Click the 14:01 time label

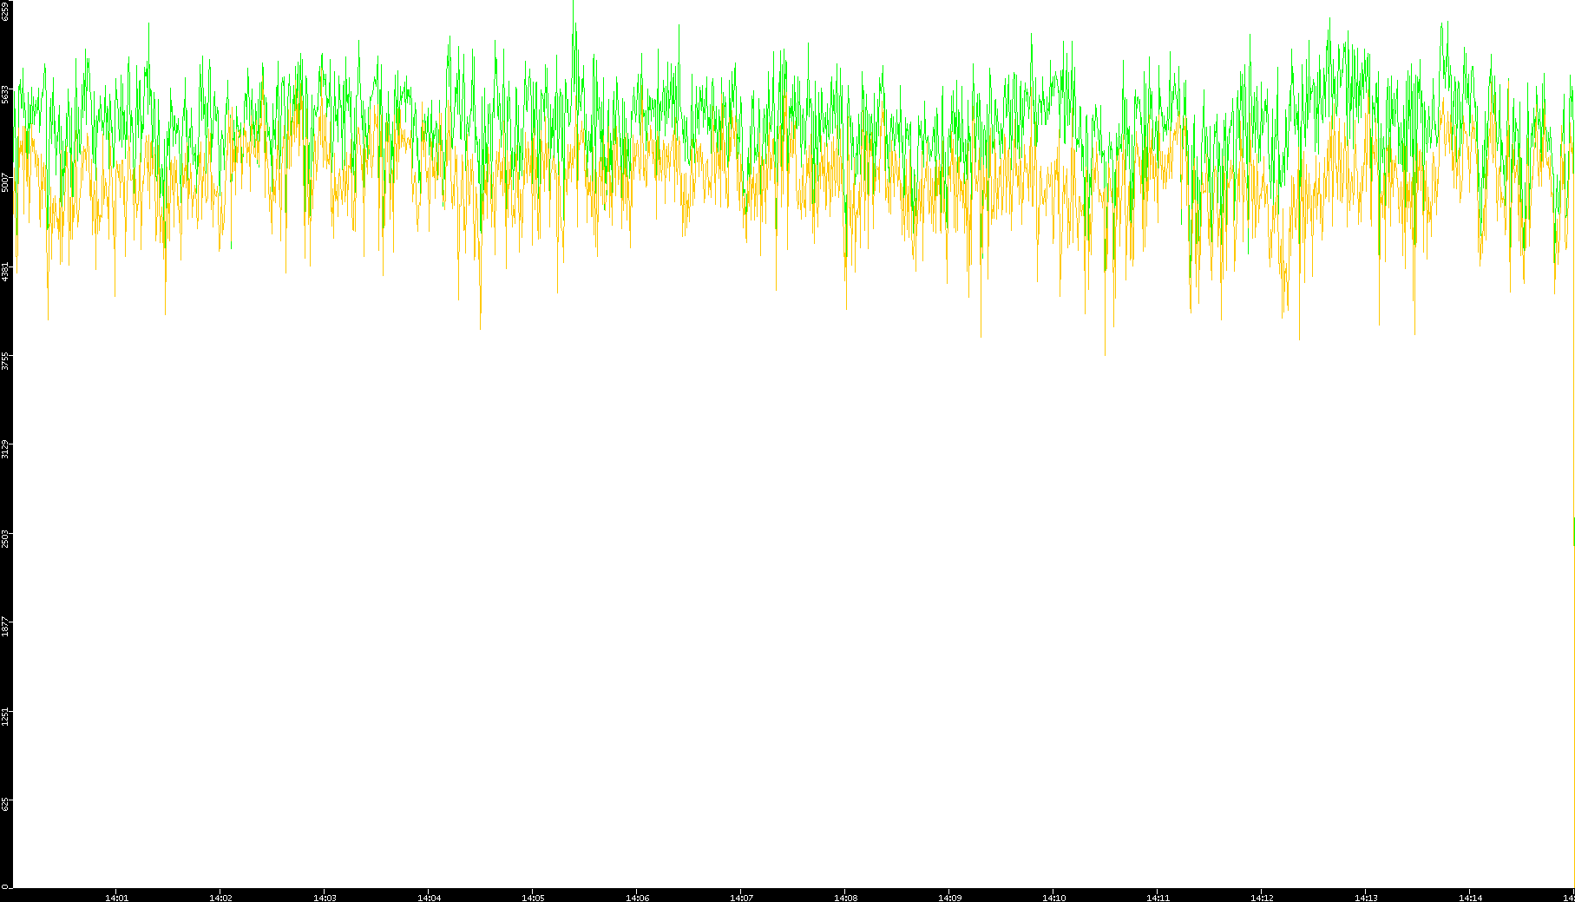click(116, 898)
